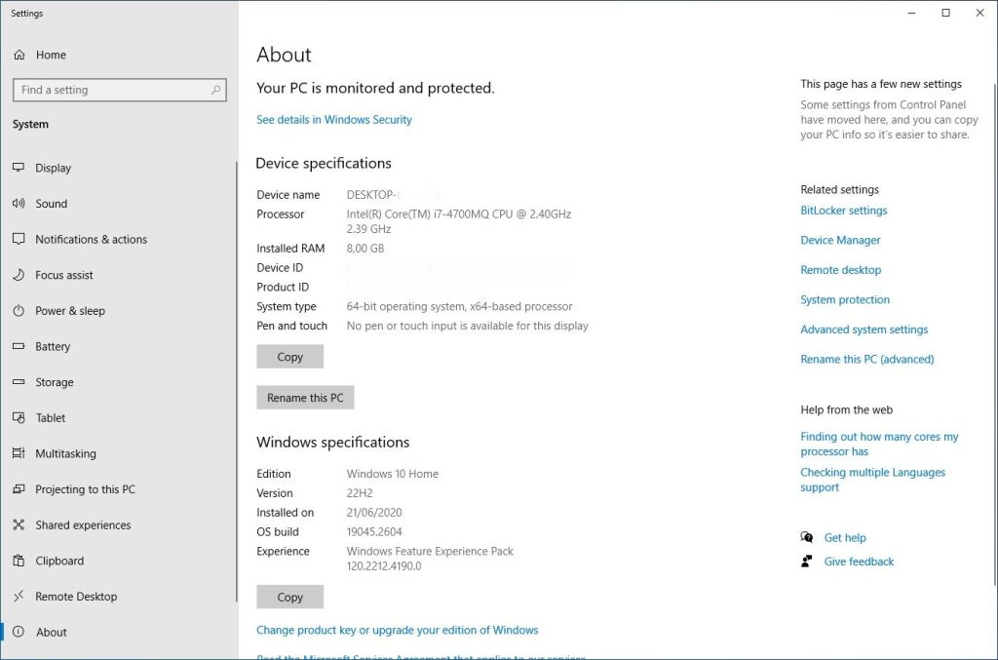Viewport: 998px width, 660px height.
Task: Click the Clipboard icon
Action: [x=19, y=561]
